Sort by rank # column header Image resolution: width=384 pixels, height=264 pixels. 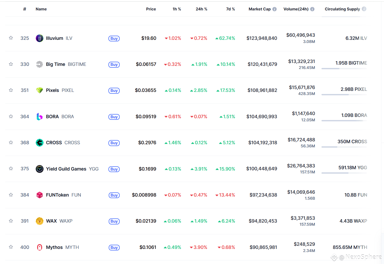pos(25,9)
